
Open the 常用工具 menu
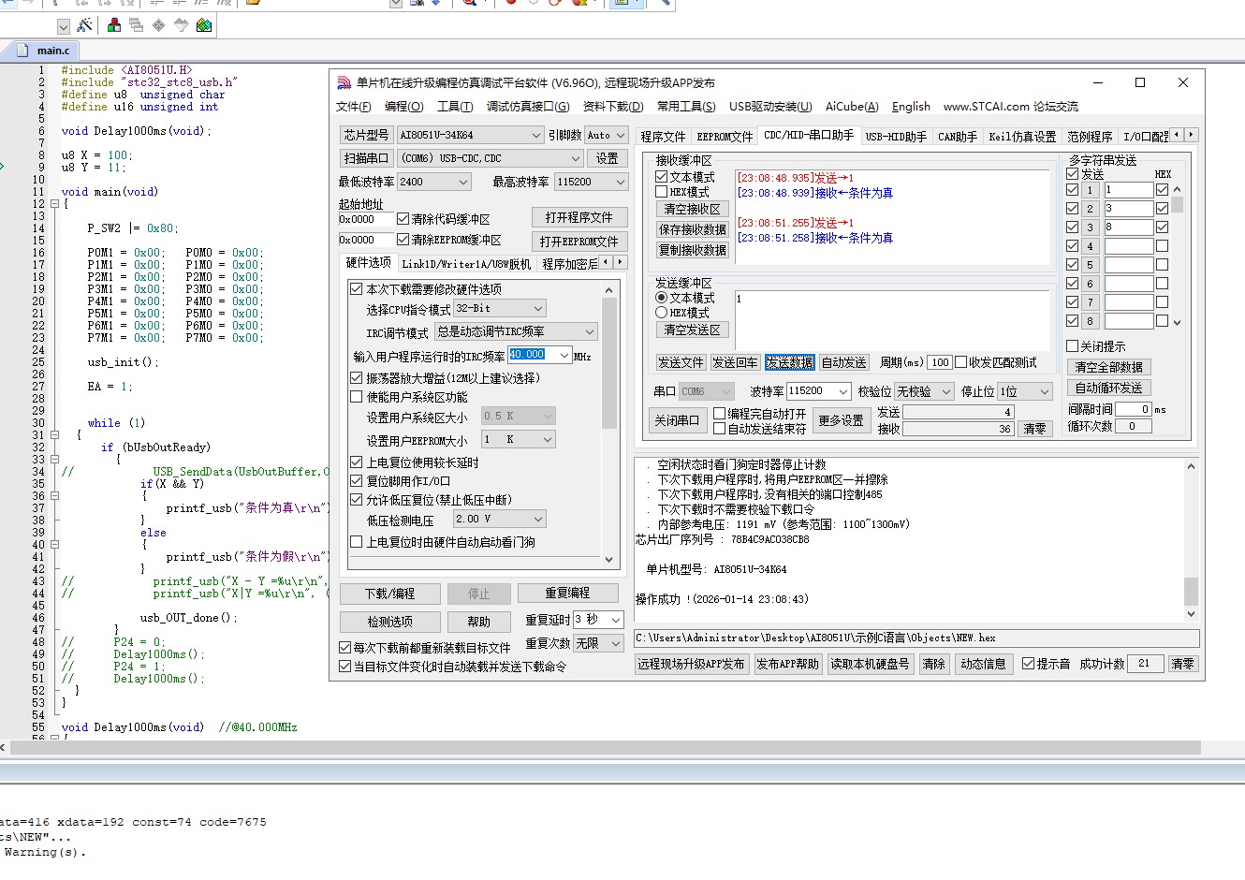685,107
